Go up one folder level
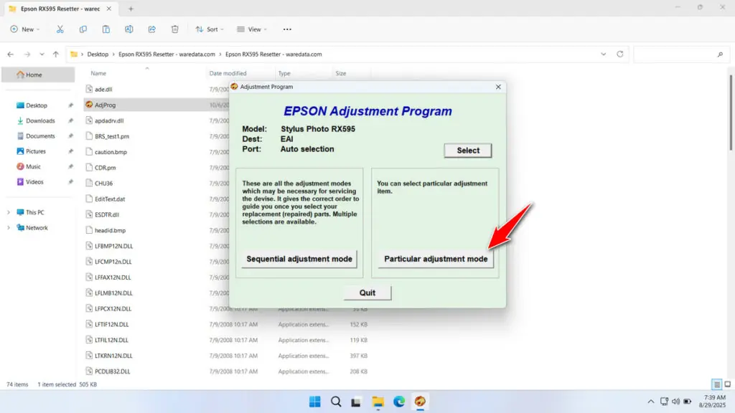Viewport: 735px width, 413px height. (x=56, y=54)
